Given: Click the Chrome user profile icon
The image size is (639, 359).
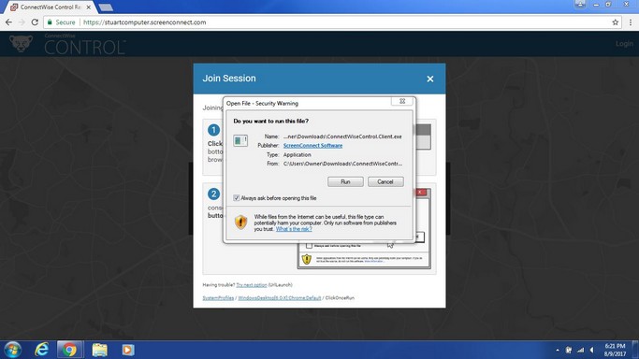Looking at the screenshot, I should click(580, 4).
